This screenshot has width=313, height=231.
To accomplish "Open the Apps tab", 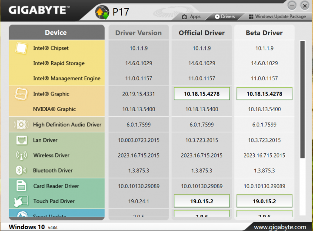I will (x=191, y=16).
